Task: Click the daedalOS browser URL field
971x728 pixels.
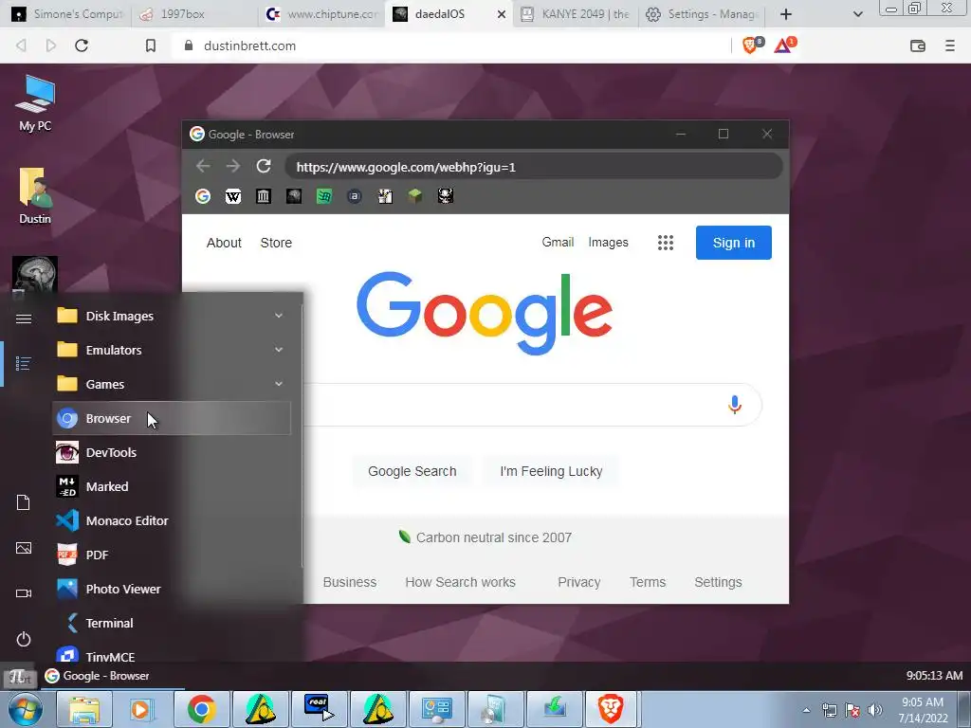Action: (x=534, y=167)
